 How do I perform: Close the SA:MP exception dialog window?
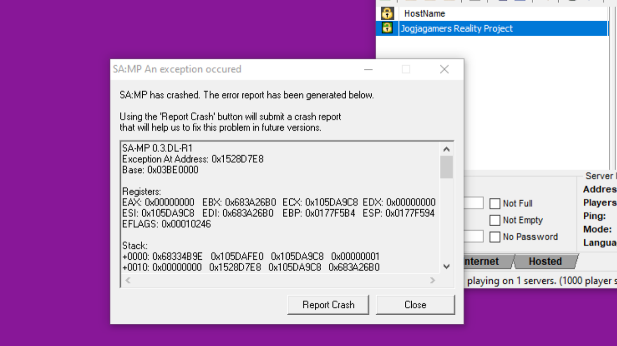444,69
